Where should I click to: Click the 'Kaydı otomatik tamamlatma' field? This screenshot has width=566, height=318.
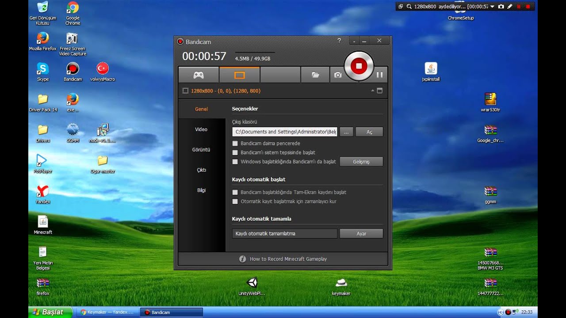[x=285, y=233]
